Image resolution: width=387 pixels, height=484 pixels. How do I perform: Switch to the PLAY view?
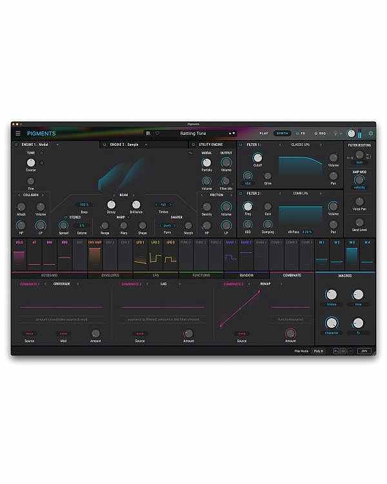coord(264,134)
